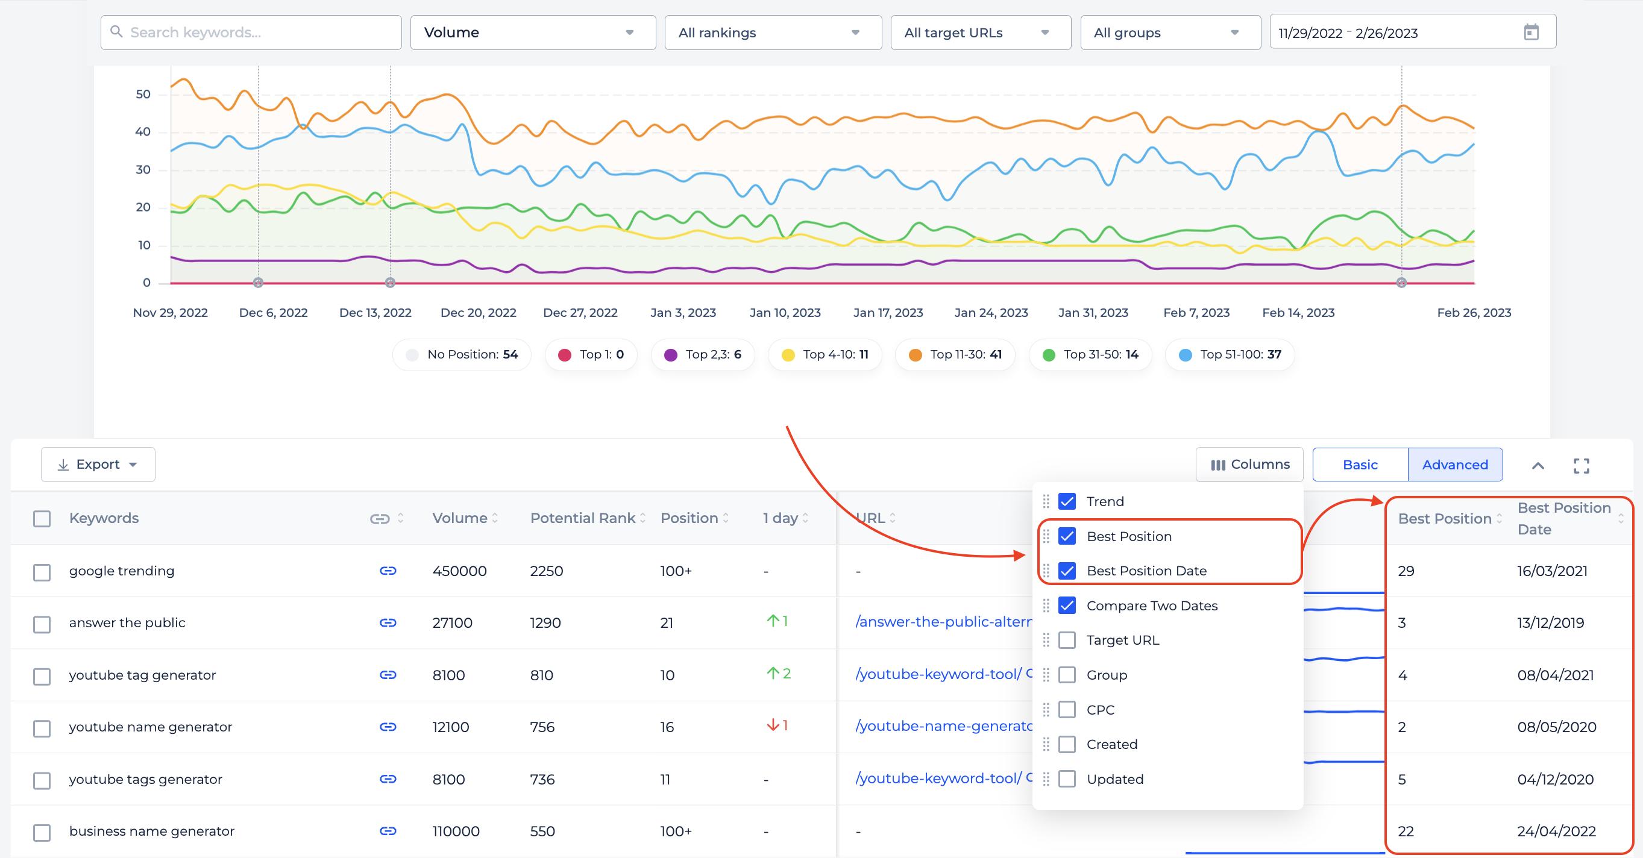Select all keywords header checkbox

42,519
